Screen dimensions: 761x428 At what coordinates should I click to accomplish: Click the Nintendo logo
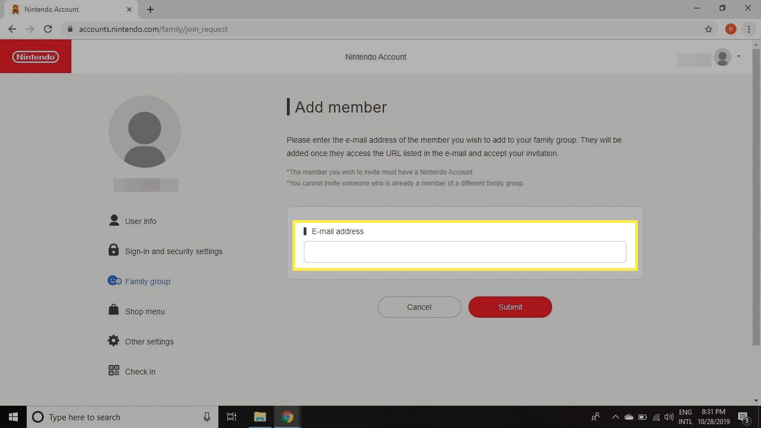(36, 57)
